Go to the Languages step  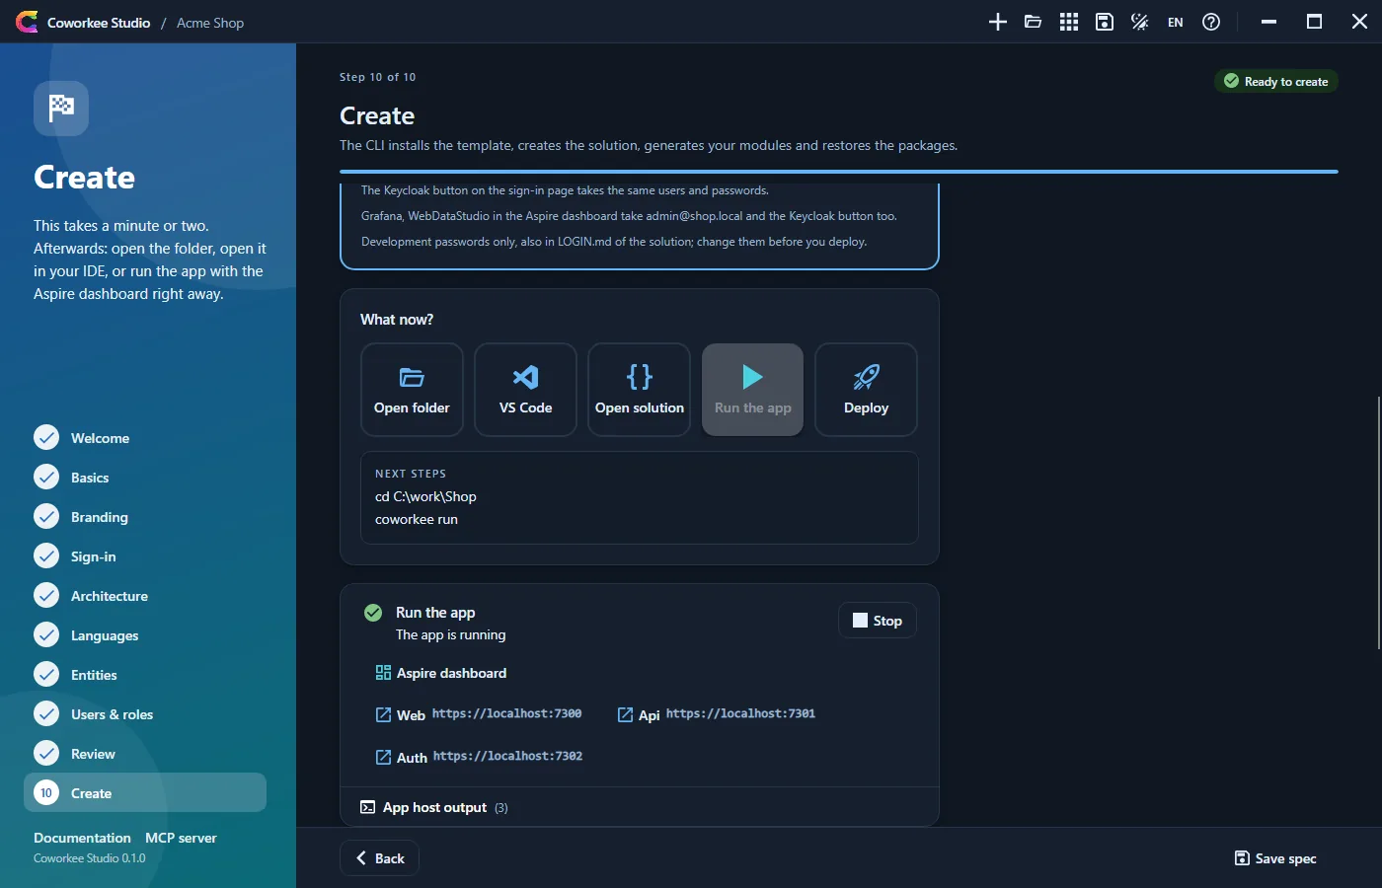(145, 635)
